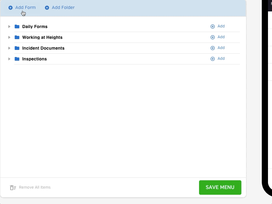Open the Add Folder link
Viewport: 272px width, 204px height.
tap(63, 7)
